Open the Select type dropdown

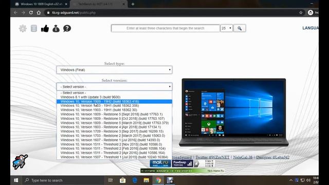[x=114, y=70]
